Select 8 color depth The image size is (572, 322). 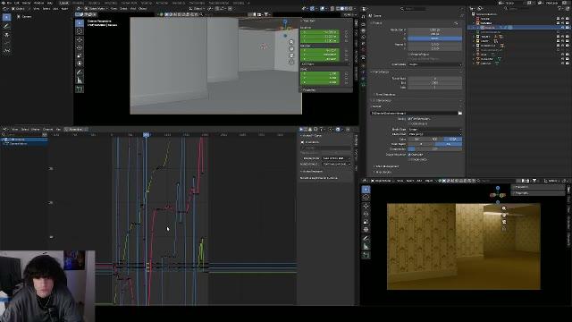(421, 144)
